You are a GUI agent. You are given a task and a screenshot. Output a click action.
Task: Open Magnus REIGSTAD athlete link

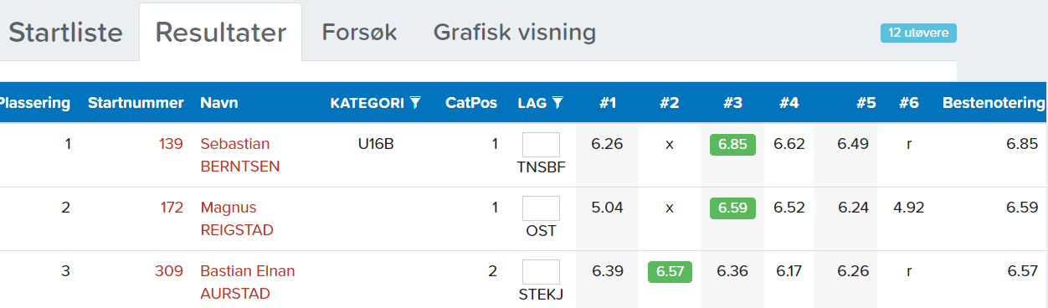click(237, 218)
